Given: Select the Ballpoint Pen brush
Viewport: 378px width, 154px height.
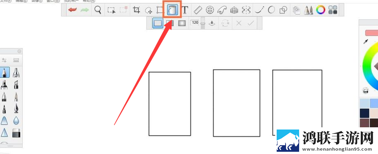Looking at the screenshot, I should (4, 97).
